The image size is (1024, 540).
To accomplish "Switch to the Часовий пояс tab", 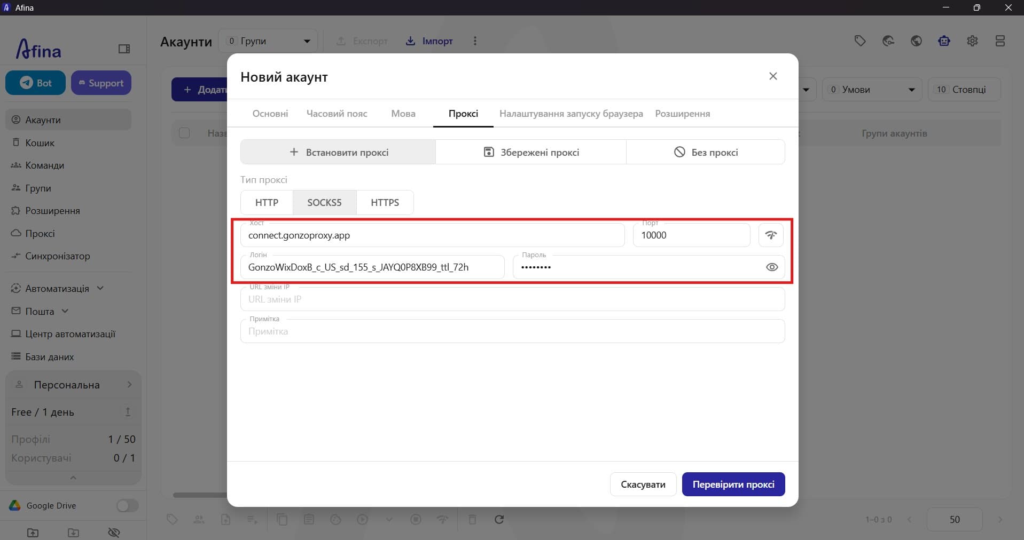I will 337,114.
